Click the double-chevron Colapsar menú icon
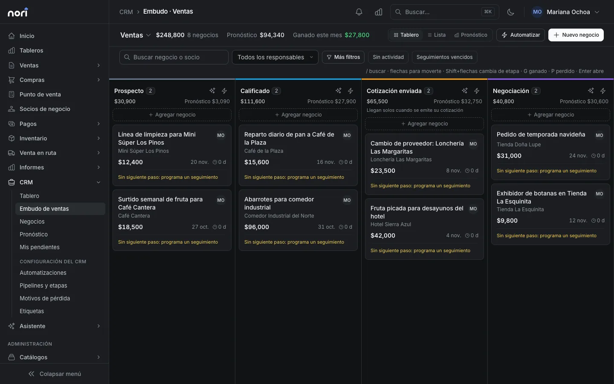The height and width of the screenshot is (384, 614). pos(31,374)
